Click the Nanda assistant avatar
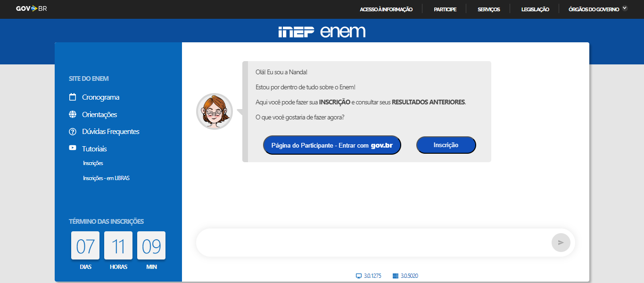The height and width of the screenshot is (283, 644). pos(215,111)
